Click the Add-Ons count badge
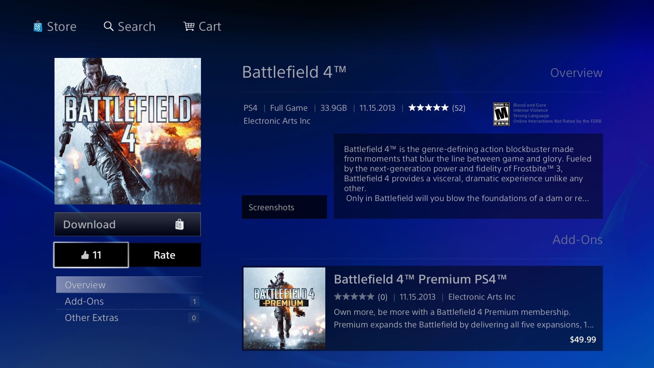The height and width of the screenshot is (368, 654). [x=194, y=301]
